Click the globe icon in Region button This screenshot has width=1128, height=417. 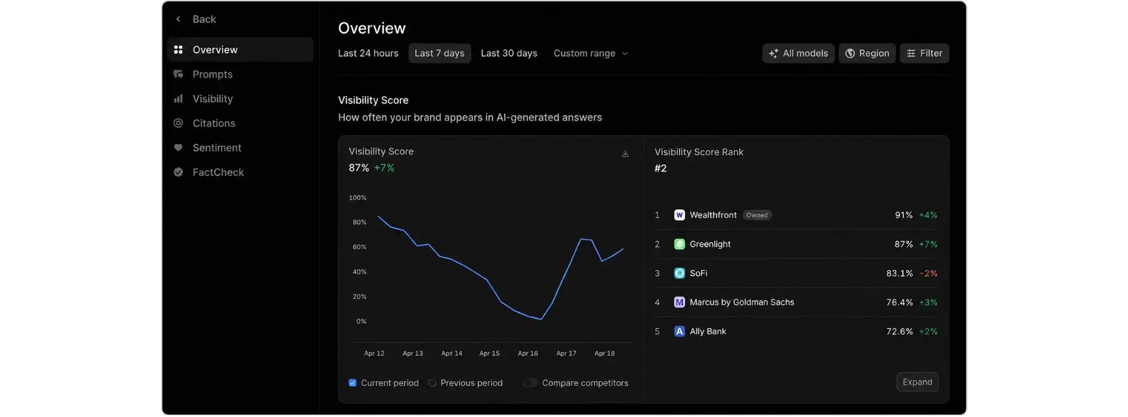(x=850, y=54)
